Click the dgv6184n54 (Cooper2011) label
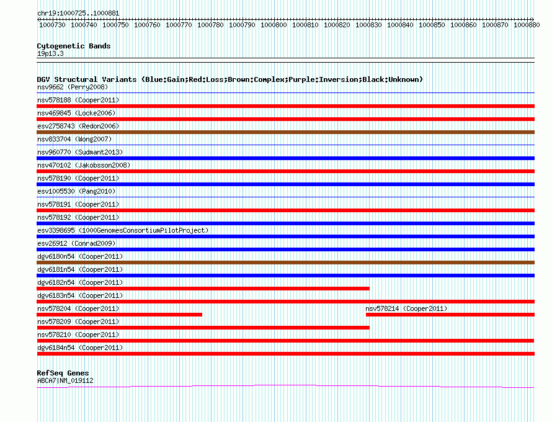Image resolution: width=552 pixels, height=422 pixels. click(80, 348)
